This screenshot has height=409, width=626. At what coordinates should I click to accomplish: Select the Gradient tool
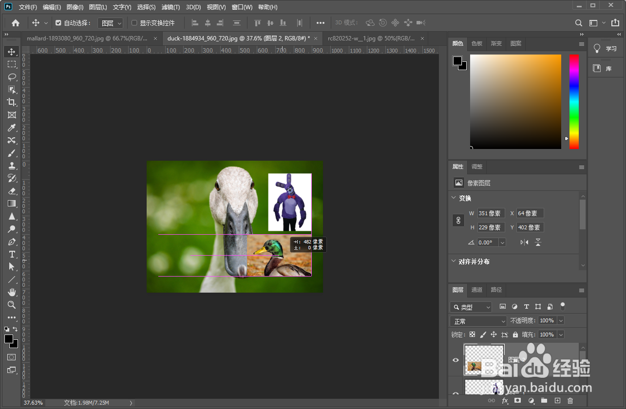[12, 204]
